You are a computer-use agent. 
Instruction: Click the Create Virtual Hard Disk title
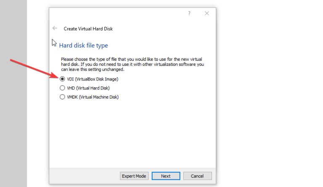(x=88, y=29)
